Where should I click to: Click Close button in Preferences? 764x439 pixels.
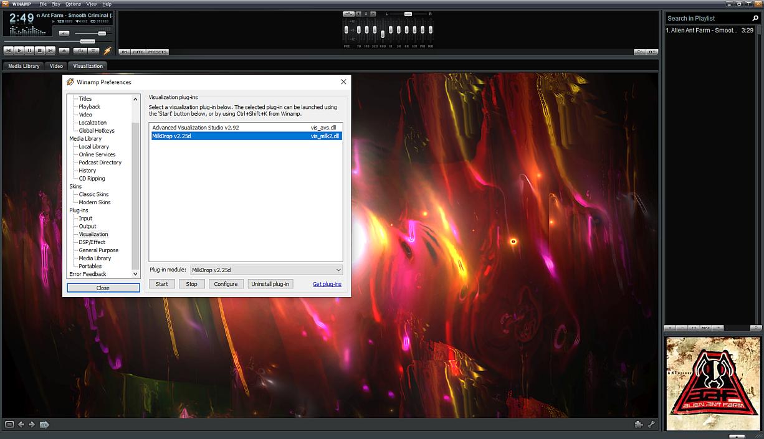click(x=103, y=288)
